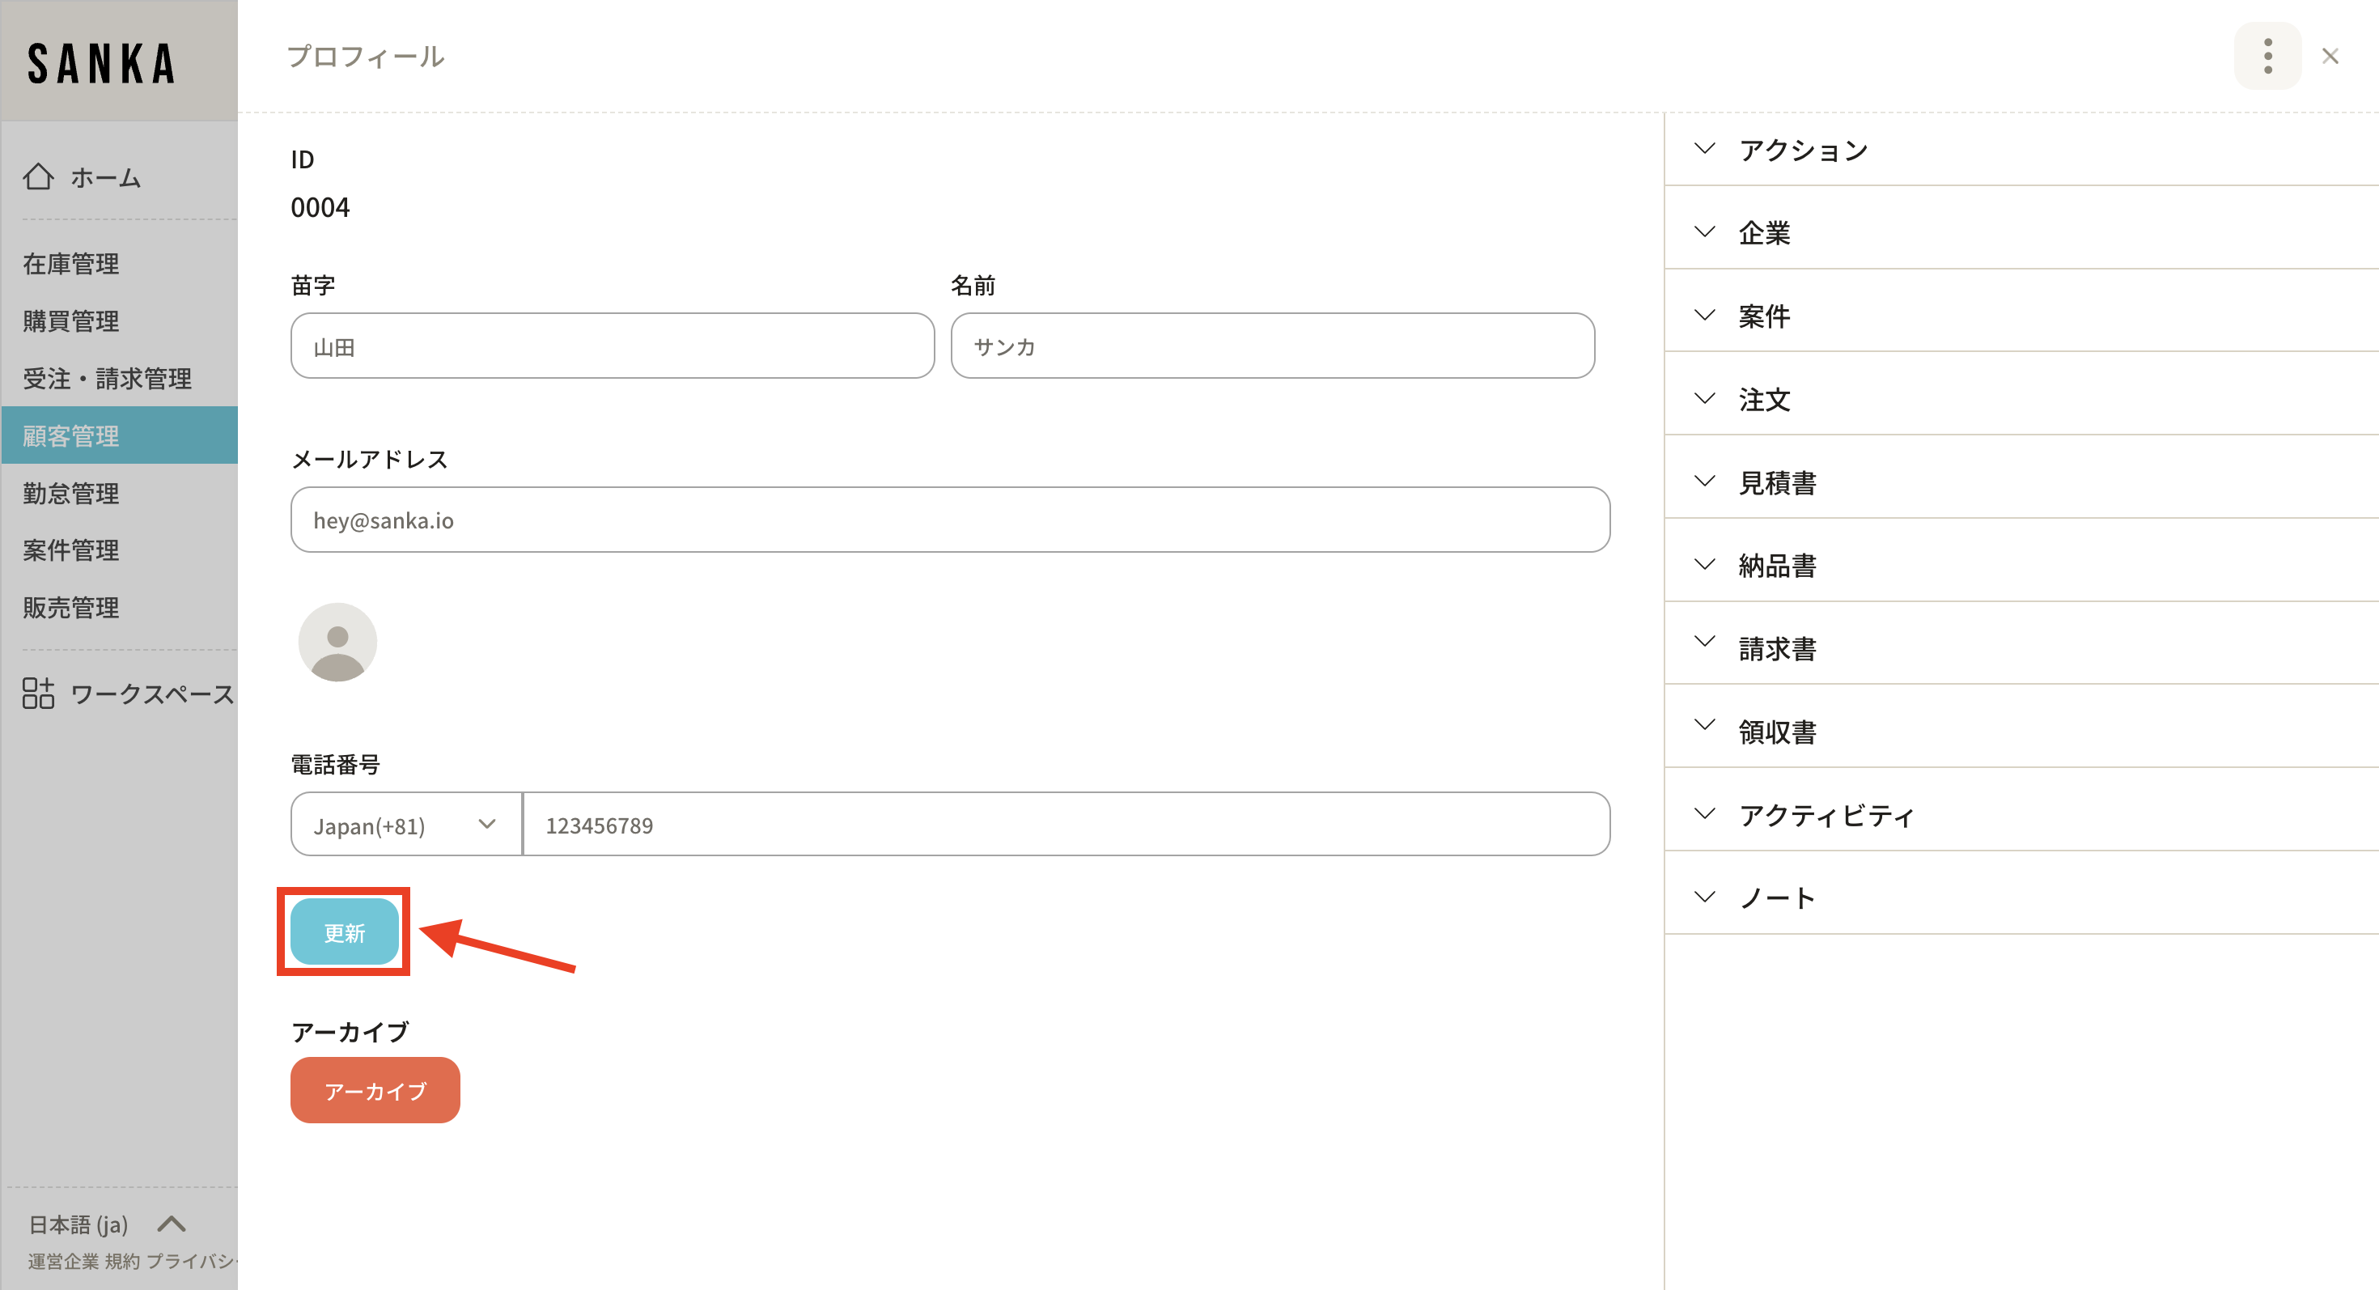Screen dimensions: 2379x1290
Task: Click the メールアドレス input field
Action: pos(949,520)
